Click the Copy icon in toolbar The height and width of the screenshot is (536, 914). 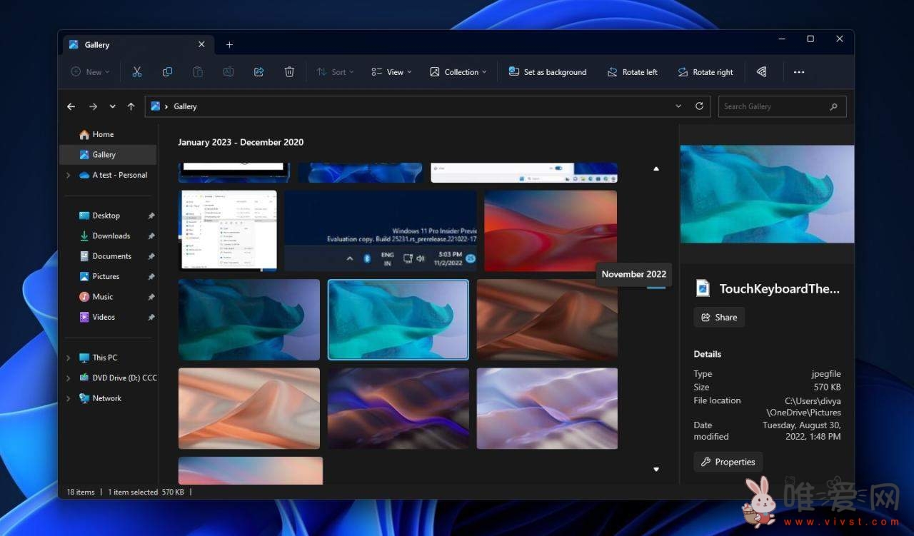(167, 72)
